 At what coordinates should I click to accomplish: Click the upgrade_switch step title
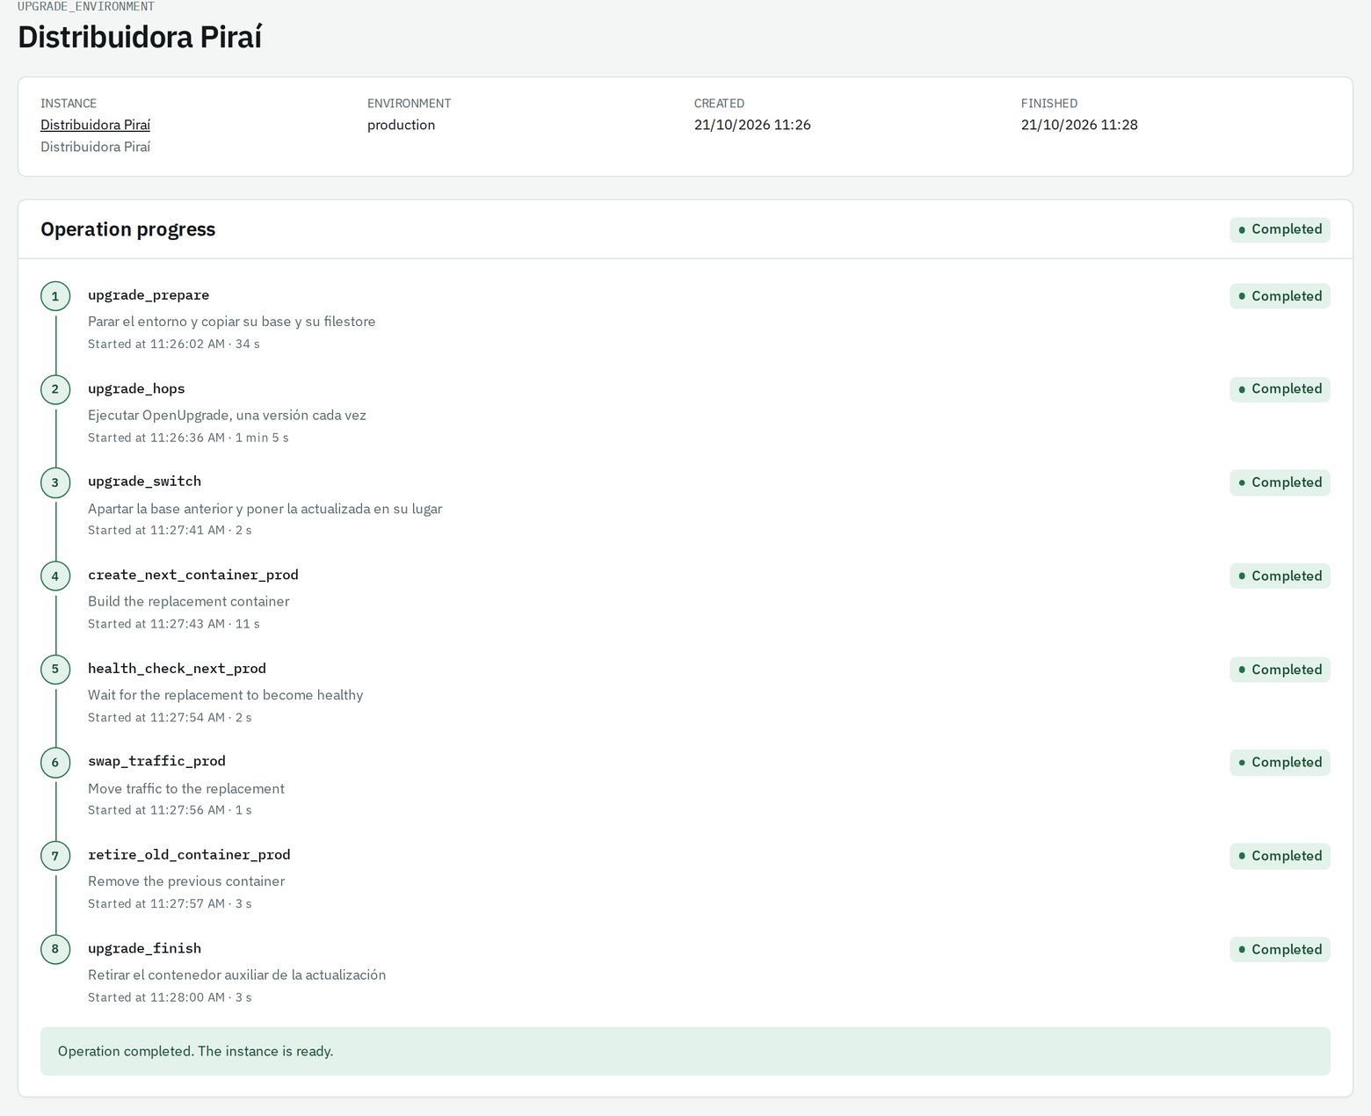tap(145, 482)
